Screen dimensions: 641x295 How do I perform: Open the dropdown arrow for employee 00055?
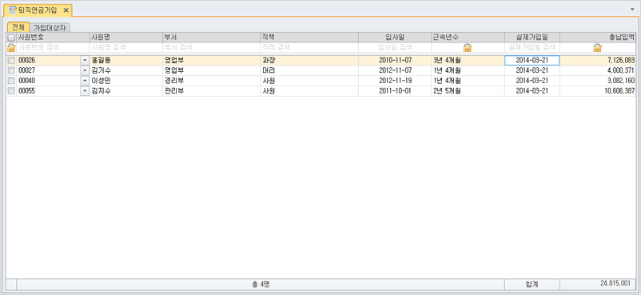[85, 91]
